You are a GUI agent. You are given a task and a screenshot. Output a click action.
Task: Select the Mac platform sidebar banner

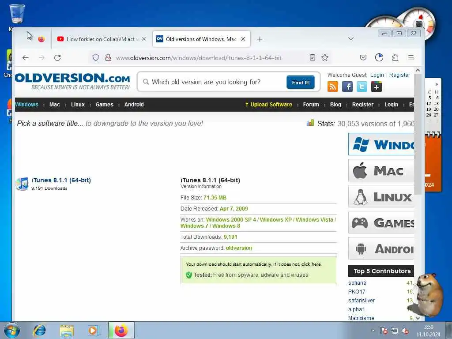click(x=381, y=170)
